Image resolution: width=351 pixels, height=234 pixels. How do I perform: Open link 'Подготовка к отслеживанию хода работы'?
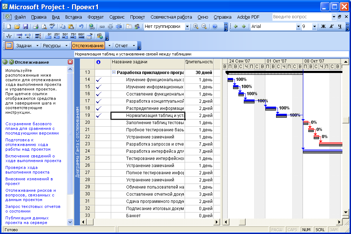point(28,145)
